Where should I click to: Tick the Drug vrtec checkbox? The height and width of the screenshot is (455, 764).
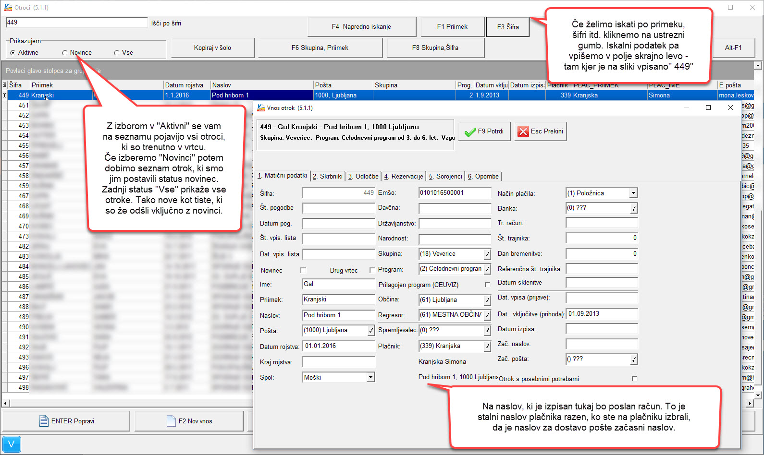pos(372,270)
